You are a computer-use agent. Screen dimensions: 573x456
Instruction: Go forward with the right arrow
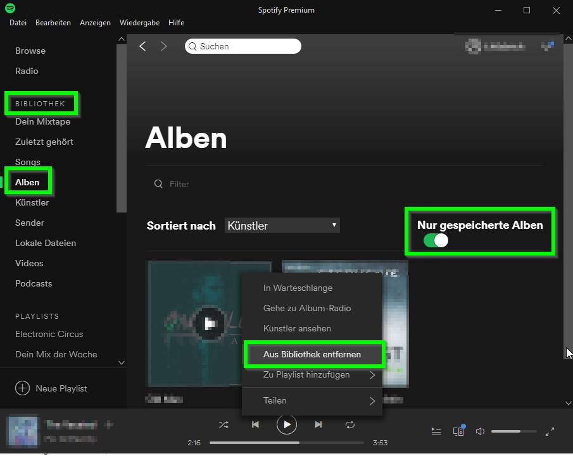(164, 46)
